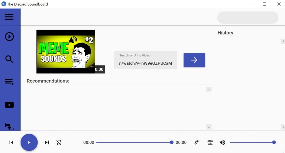Mute audio with the speaker icon
Image resolution: width=285 pixels, height=153 pixels.
[x=222, y=142]
